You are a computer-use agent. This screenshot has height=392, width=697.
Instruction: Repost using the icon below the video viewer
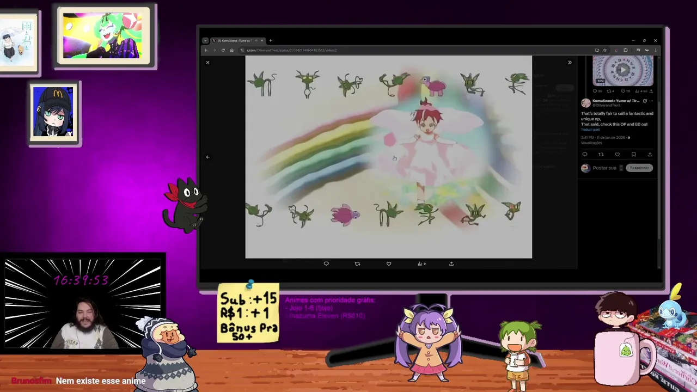(x=357, y=264)
